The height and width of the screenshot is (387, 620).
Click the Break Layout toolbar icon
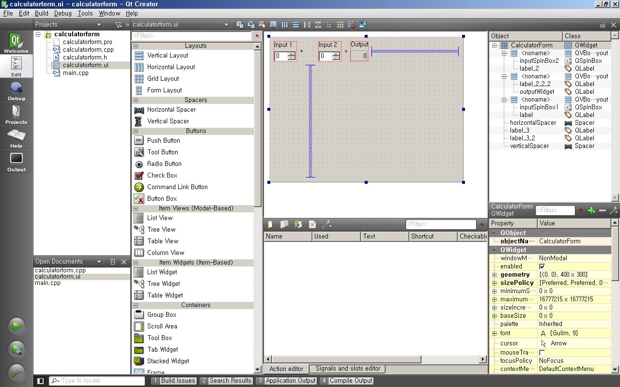pos(351,25)
